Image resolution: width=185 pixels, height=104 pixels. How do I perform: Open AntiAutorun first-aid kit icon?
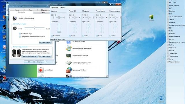click(41, 70)
